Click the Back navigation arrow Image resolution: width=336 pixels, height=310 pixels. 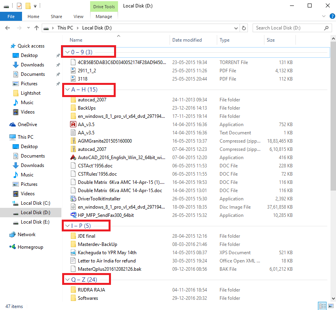8,28
